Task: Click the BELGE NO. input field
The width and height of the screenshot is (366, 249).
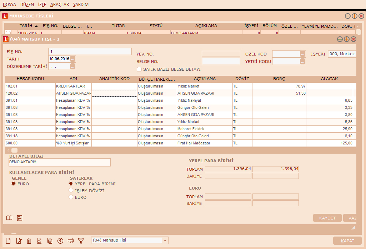Action: 221,62
